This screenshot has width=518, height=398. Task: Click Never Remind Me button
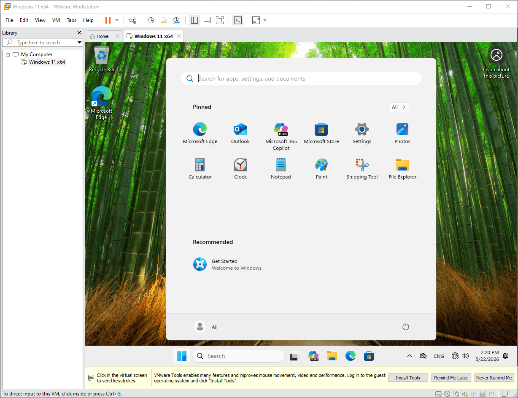[x=494, y=378]
